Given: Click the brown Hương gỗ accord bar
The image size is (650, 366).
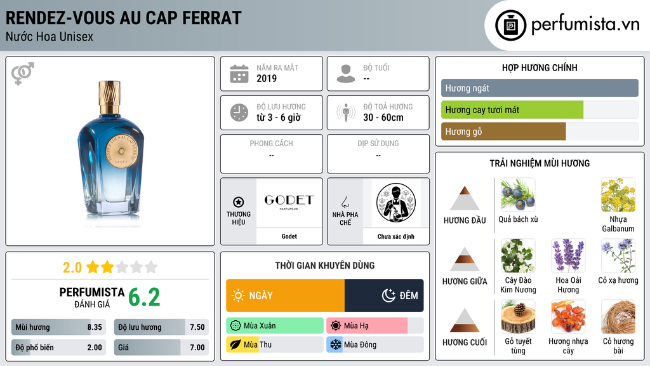Looking at the screenshot, I should pos(503,132).
